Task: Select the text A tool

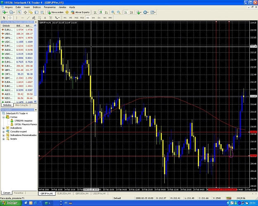Action: 45,18
